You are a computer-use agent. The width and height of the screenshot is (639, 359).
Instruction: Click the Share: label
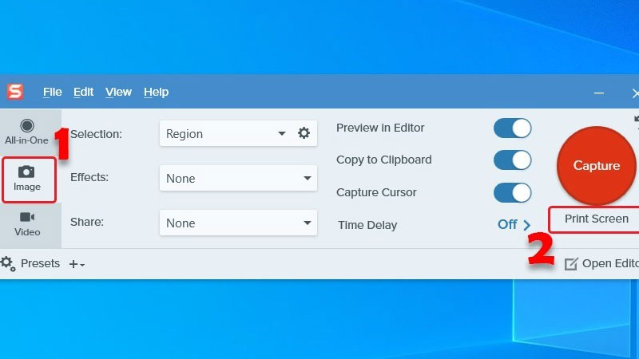87,222
